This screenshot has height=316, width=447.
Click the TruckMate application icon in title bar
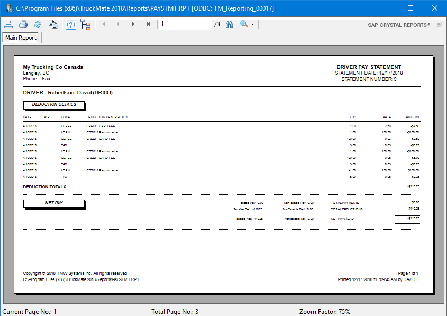click(x=8, y=8)
